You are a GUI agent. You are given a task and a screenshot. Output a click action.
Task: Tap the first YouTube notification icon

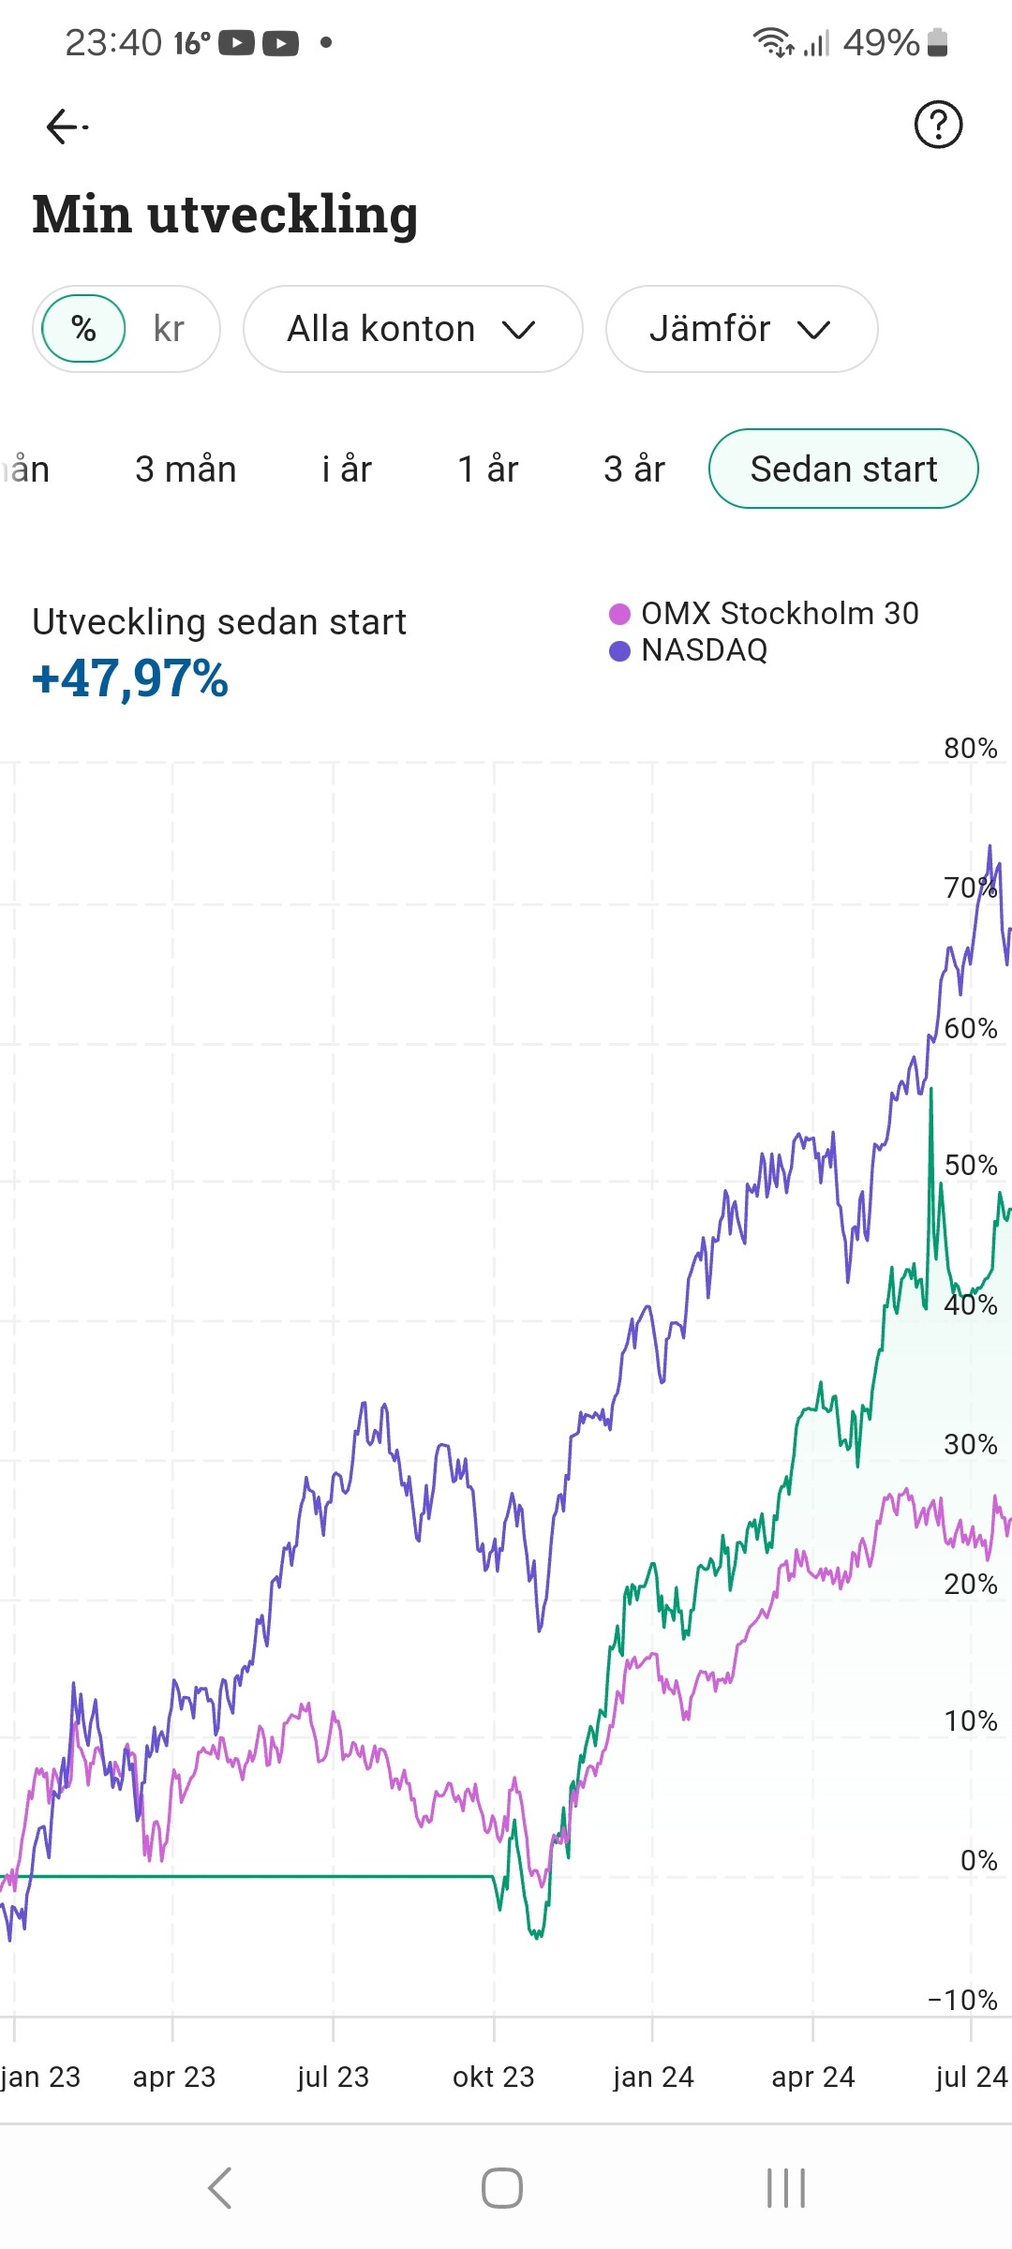tap(236, 43)
